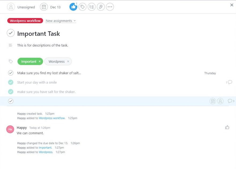Check off 'Make sure you find my lost shaker of salt'

pyautogui.click(x=11, y=73)
